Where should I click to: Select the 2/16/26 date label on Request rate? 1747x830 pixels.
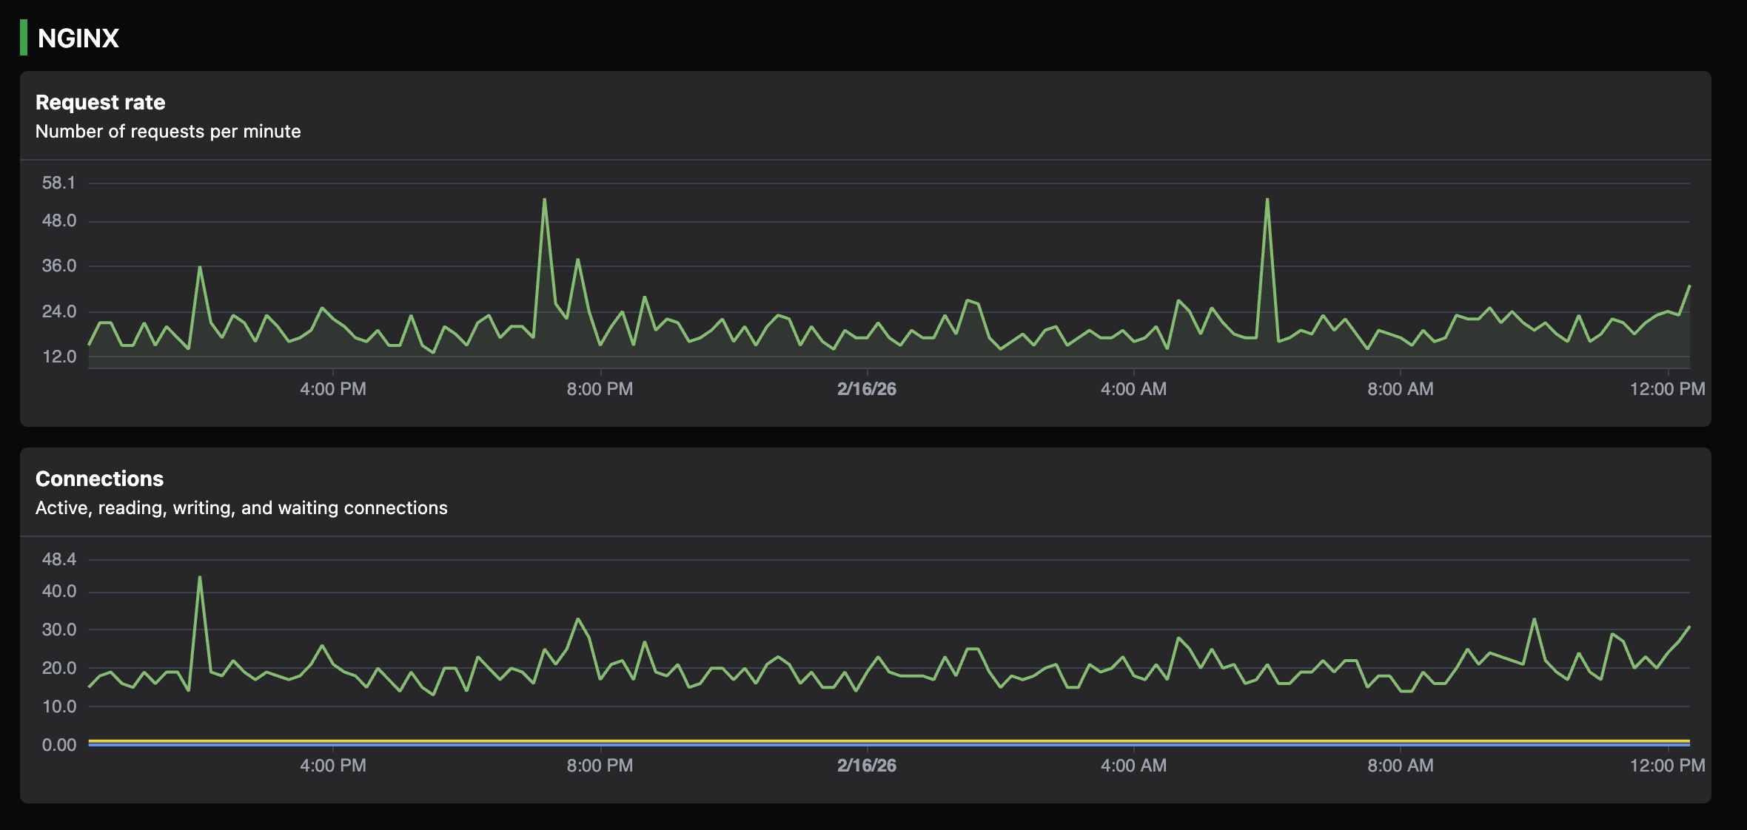click(866, 389)
